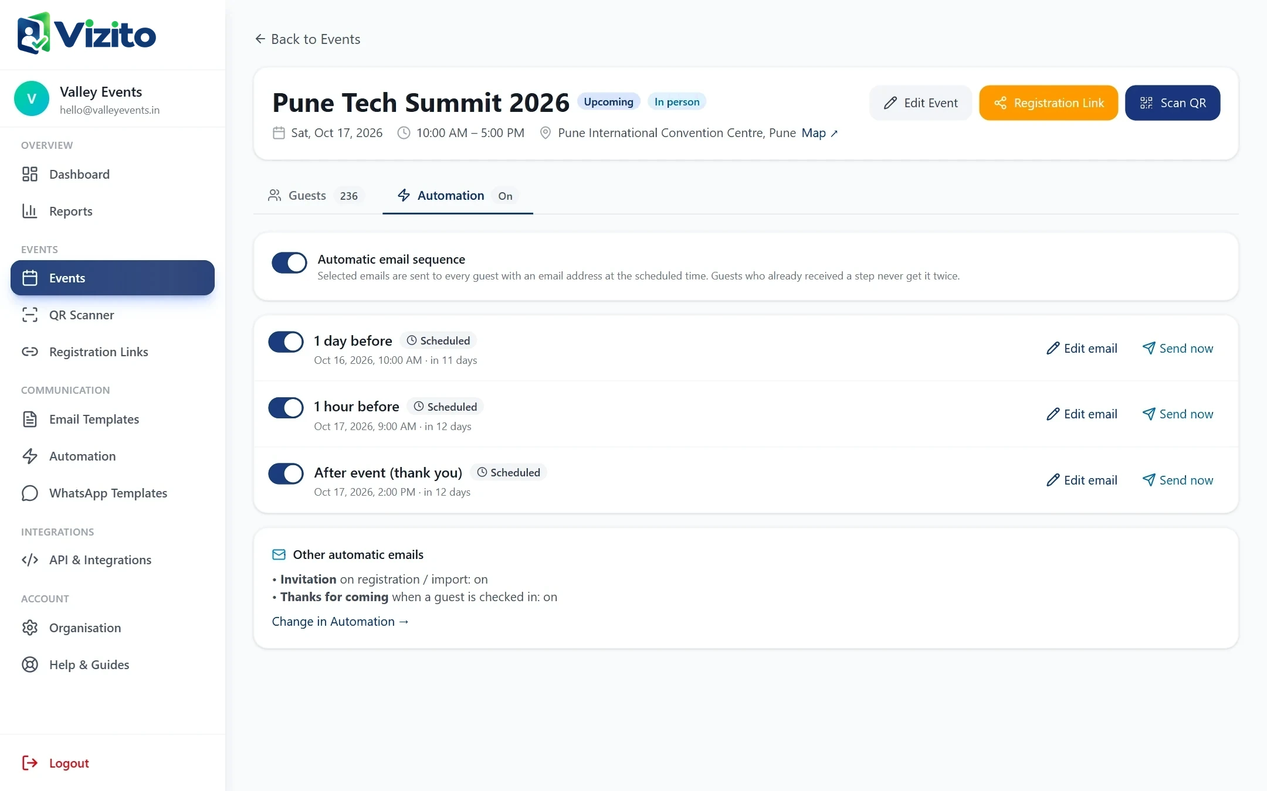Send the 1 hour before email now
1267x791 pixels.
pyautogui.click(x=1178, y=414)
